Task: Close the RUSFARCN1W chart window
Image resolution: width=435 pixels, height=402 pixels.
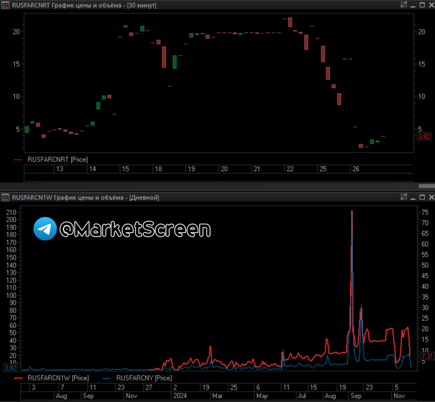Action: pyautogui.click(x=431, y=197)
